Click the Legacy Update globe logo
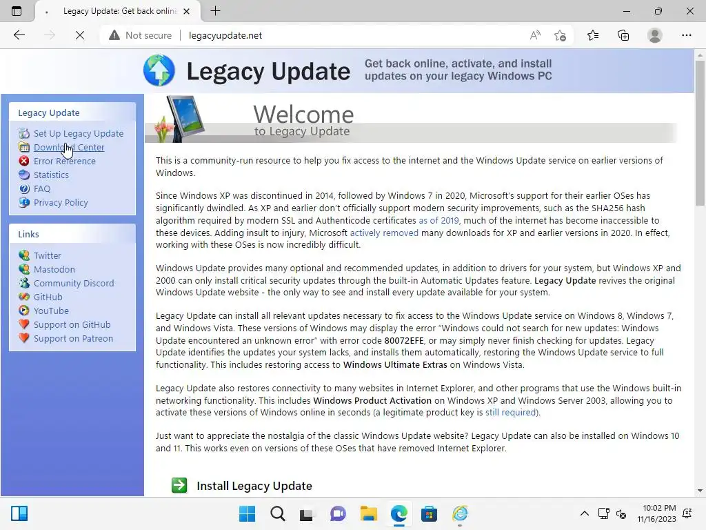This screenshot has width=706, height=530. pos(159,70)
